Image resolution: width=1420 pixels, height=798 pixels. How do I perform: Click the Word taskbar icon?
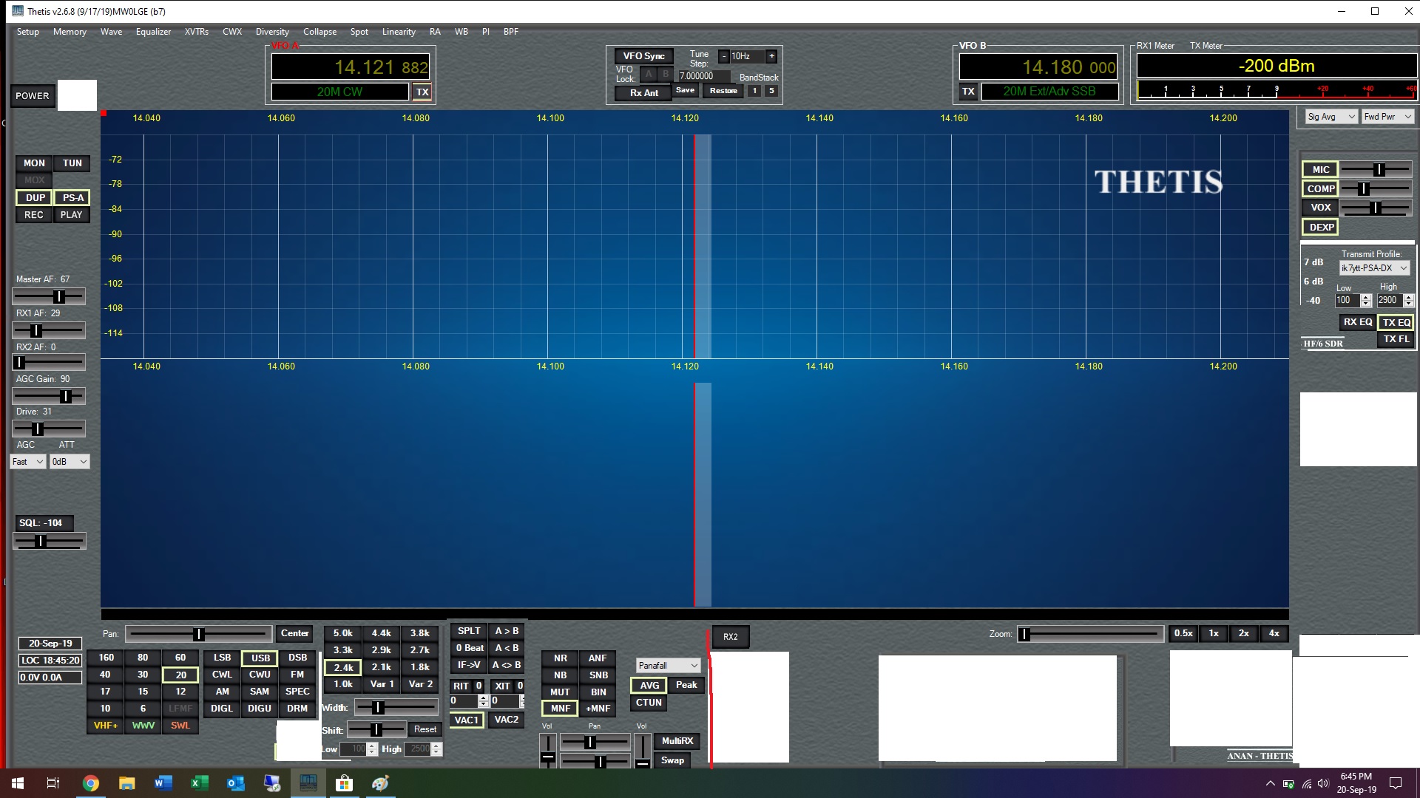163,783
